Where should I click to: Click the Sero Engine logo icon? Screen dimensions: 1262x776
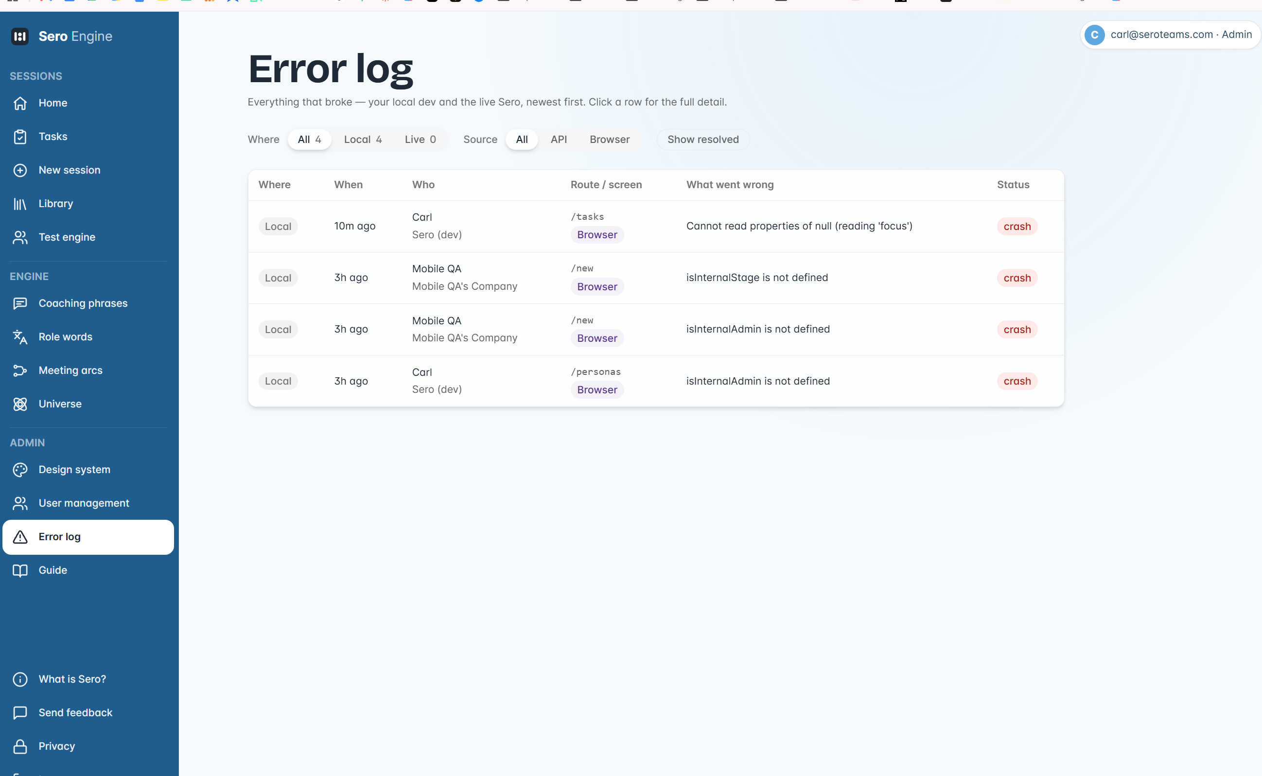pyautogui.click(x=20, y=36)
